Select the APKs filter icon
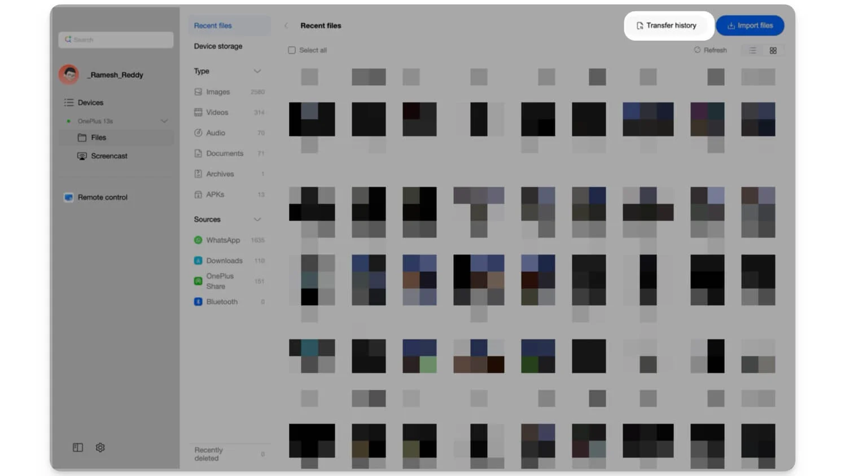The image size is (845, 476). (x=198, y=194)
